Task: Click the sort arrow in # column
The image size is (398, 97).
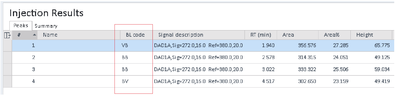Action: coord(34,35)
